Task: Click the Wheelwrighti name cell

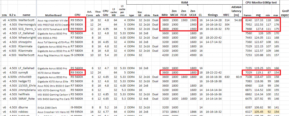Action: click(27, 38)
